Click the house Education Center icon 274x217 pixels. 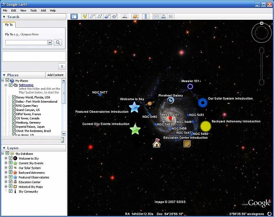(156, 143)
